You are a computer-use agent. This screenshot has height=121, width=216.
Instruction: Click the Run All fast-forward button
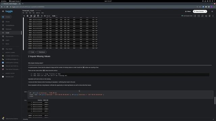[47, 16]
